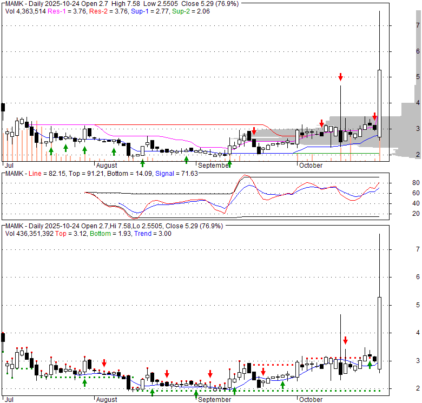Click price level 2 on bottom chart scale
The image size is (422, 403).
point(418,388)
